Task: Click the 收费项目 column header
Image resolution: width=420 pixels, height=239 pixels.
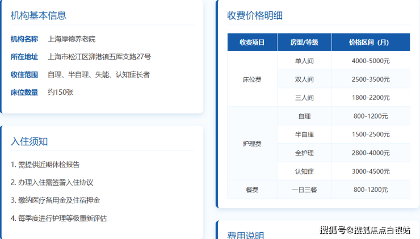Action: (252, 43)
